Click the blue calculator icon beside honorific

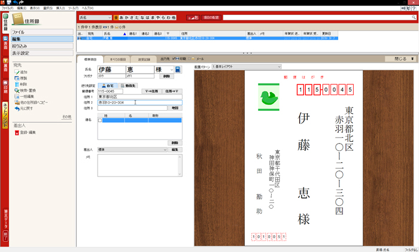178,70
